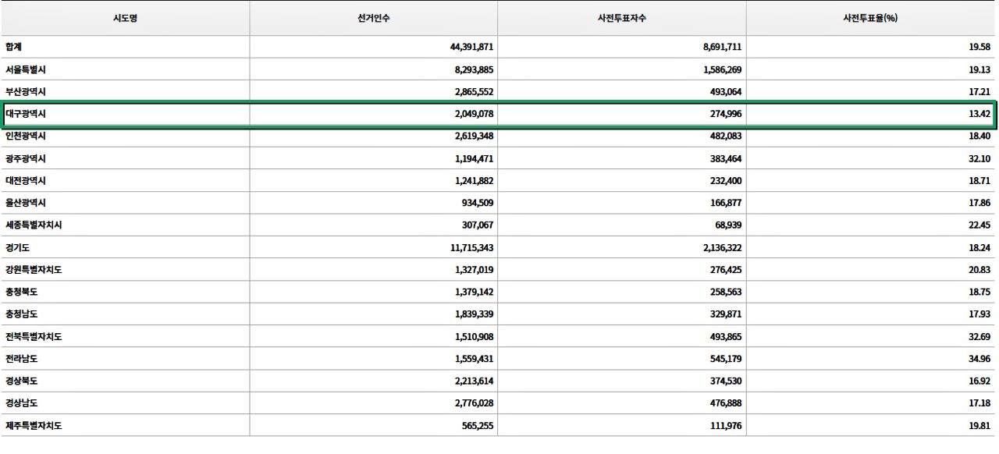Select the total early voters cell 8,691,711
The image size is (999, 454).
coord(722,47)
